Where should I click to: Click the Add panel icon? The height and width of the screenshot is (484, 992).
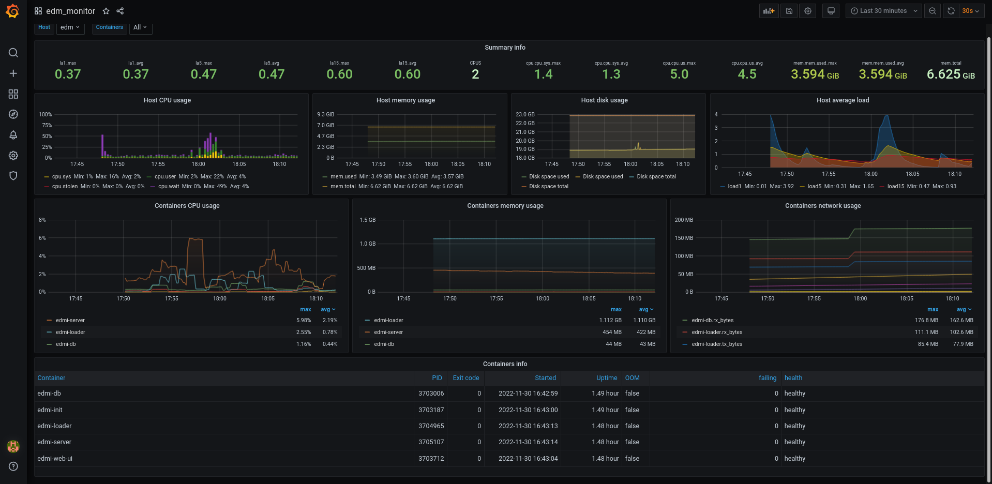tap(769, 11)
